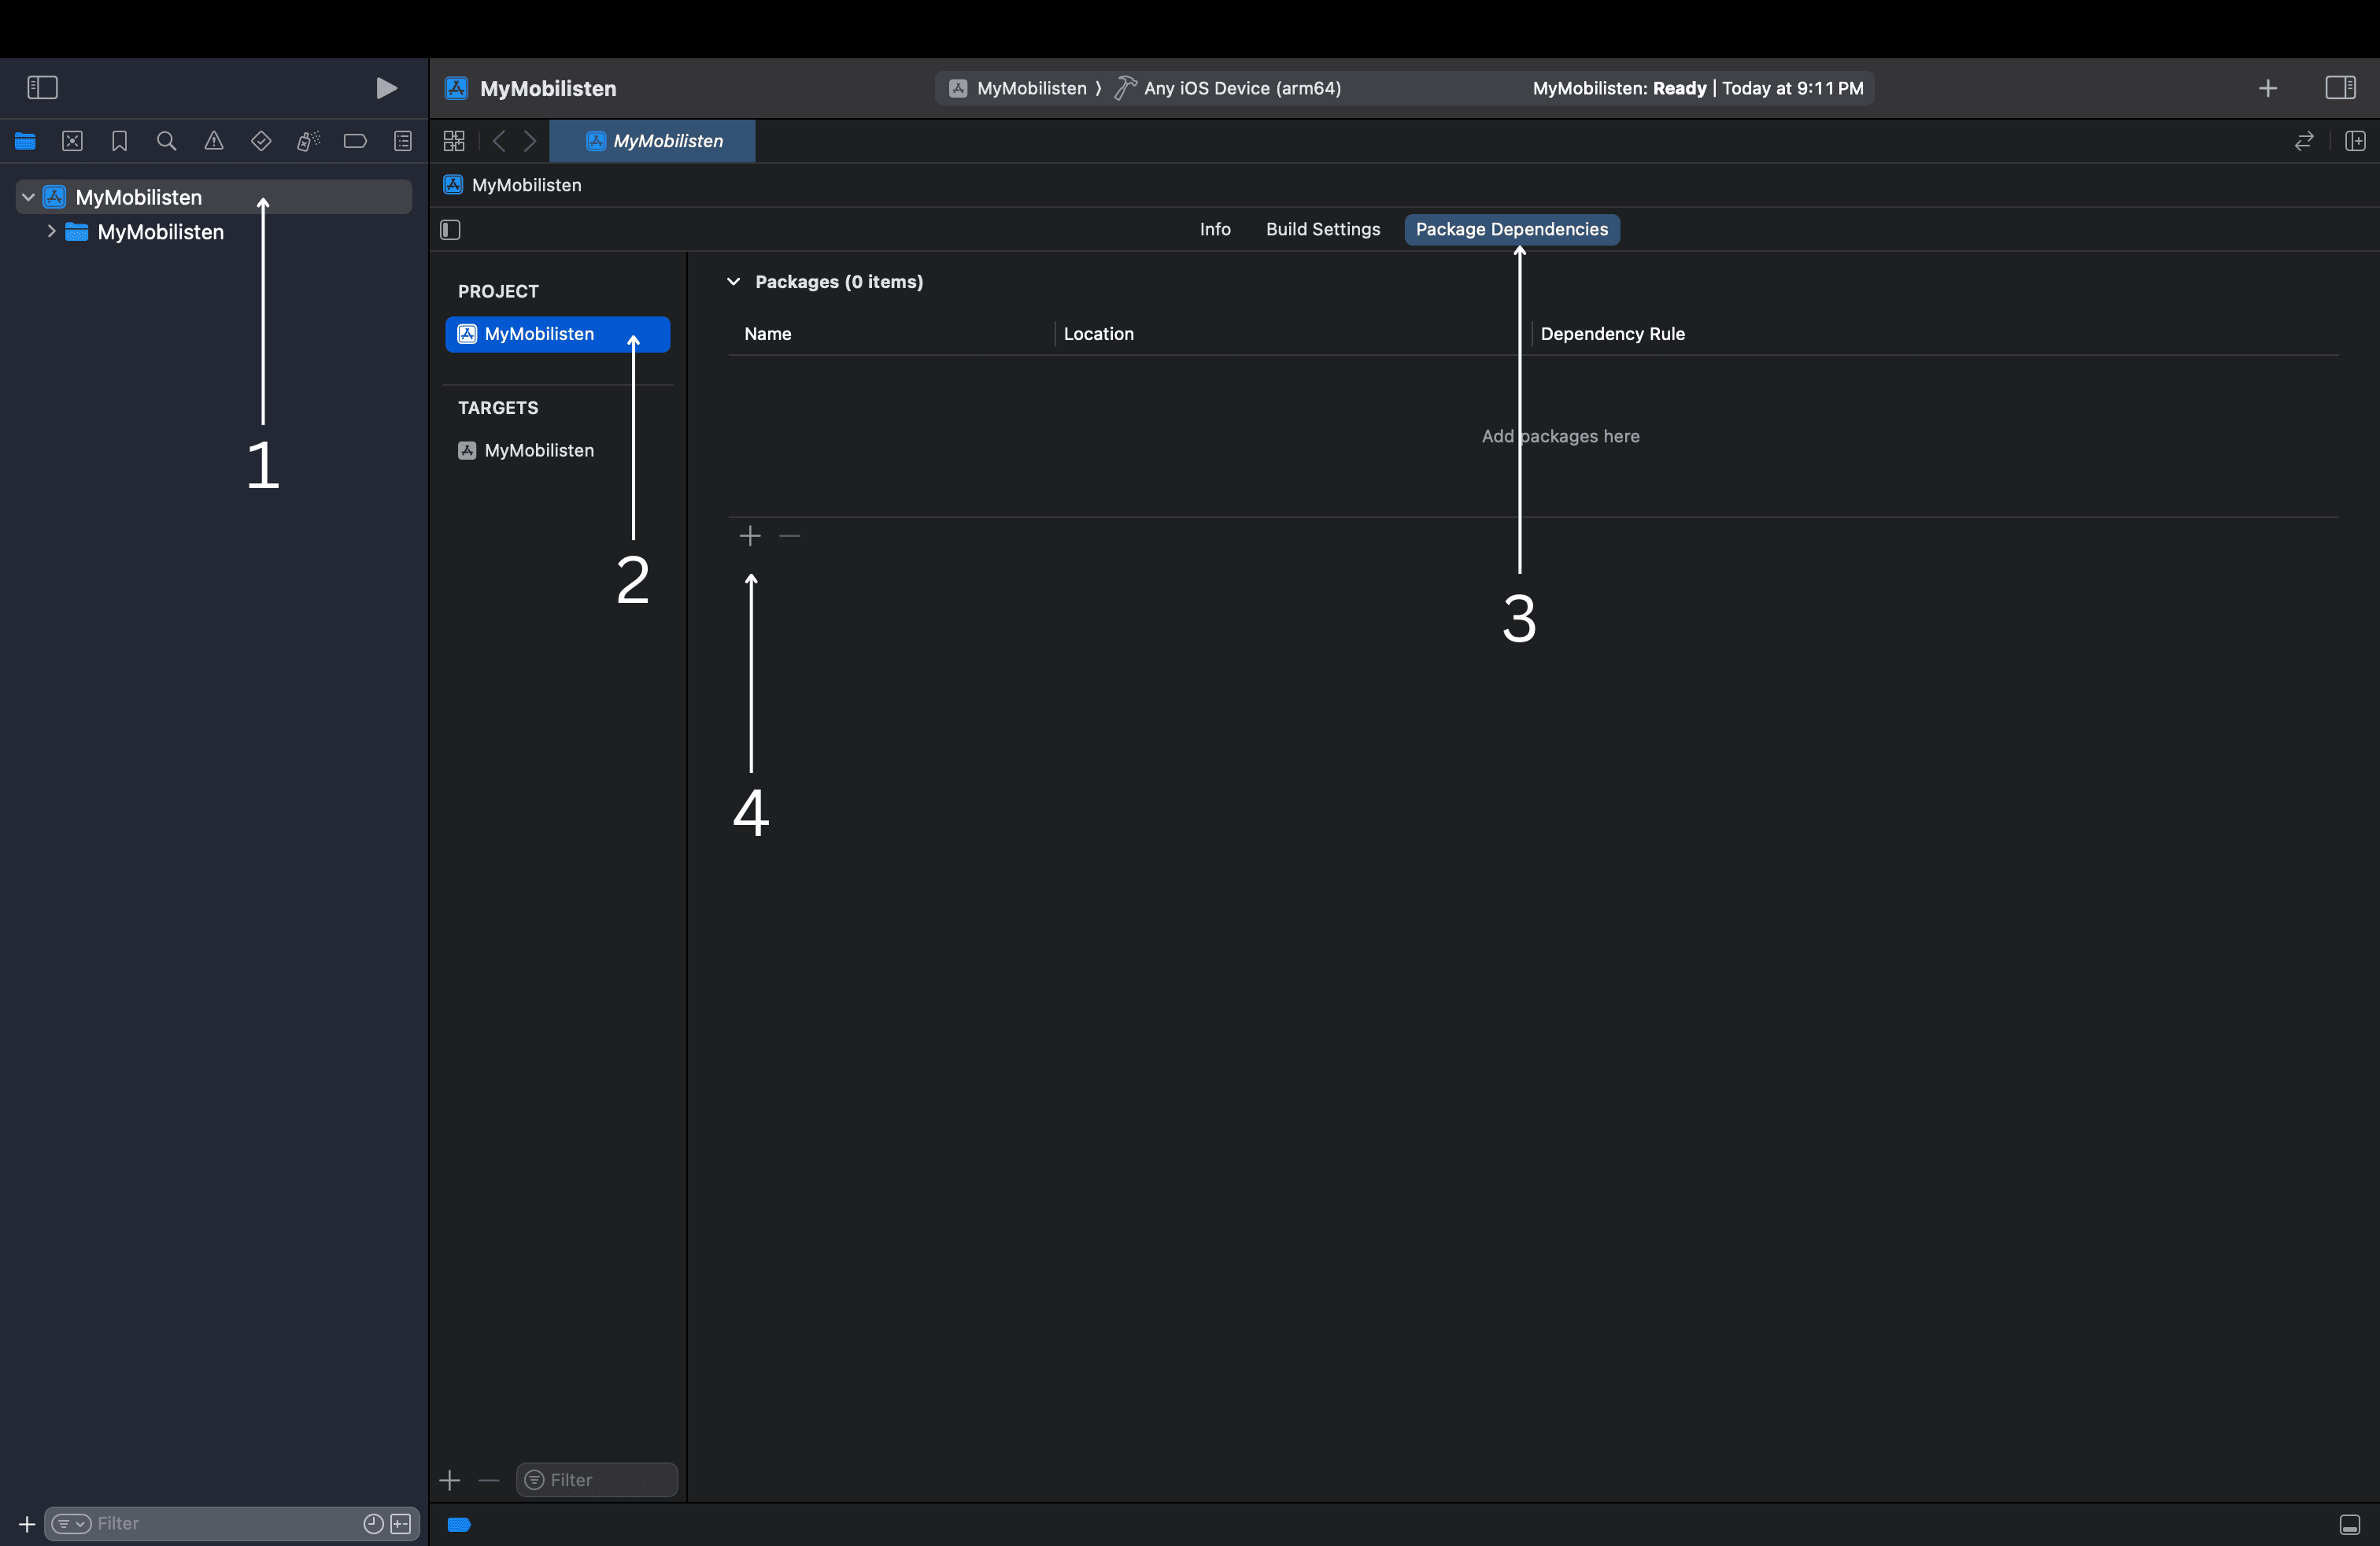Screen dimensions: 2380x1546
Task: Select the Package Dependencies tab
Action: [x=1512, y=229]
